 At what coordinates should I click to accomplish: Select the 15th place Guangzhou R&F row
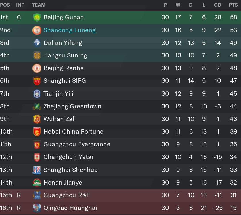pos(120,195)
